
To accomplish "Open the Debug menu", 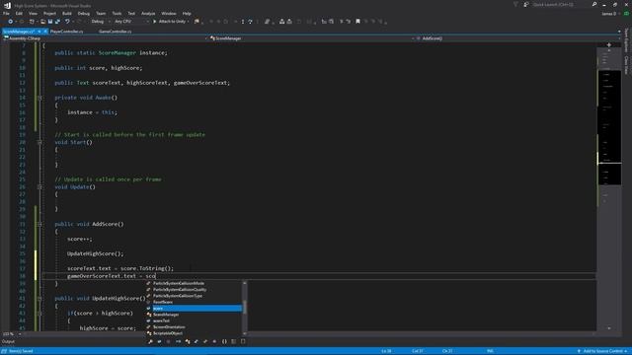I will [83, 13].
